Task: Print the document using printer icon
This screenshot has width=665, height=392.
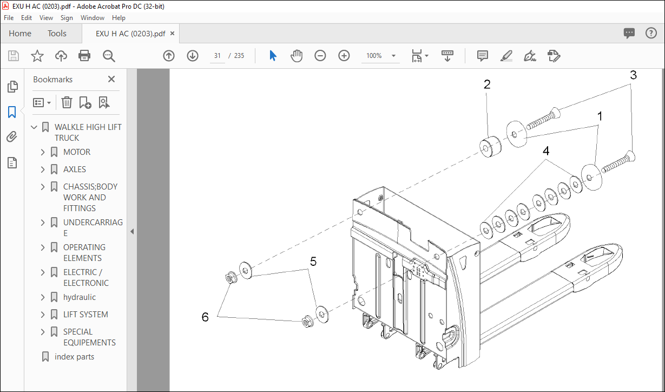Action: (x=84, y=56)
